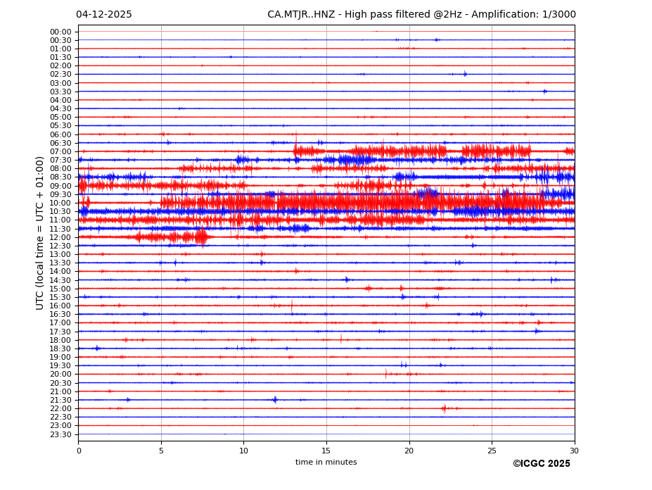Select the 23:30 time row label
The height and width of the screenshot is (490, 652).
tap(60, 434)
